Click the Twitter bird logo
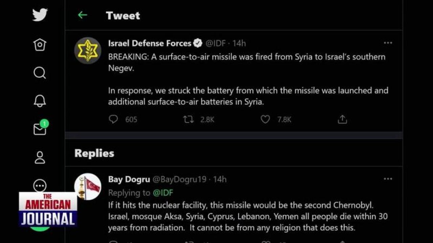Screen dimensions: 433x243 40,15
